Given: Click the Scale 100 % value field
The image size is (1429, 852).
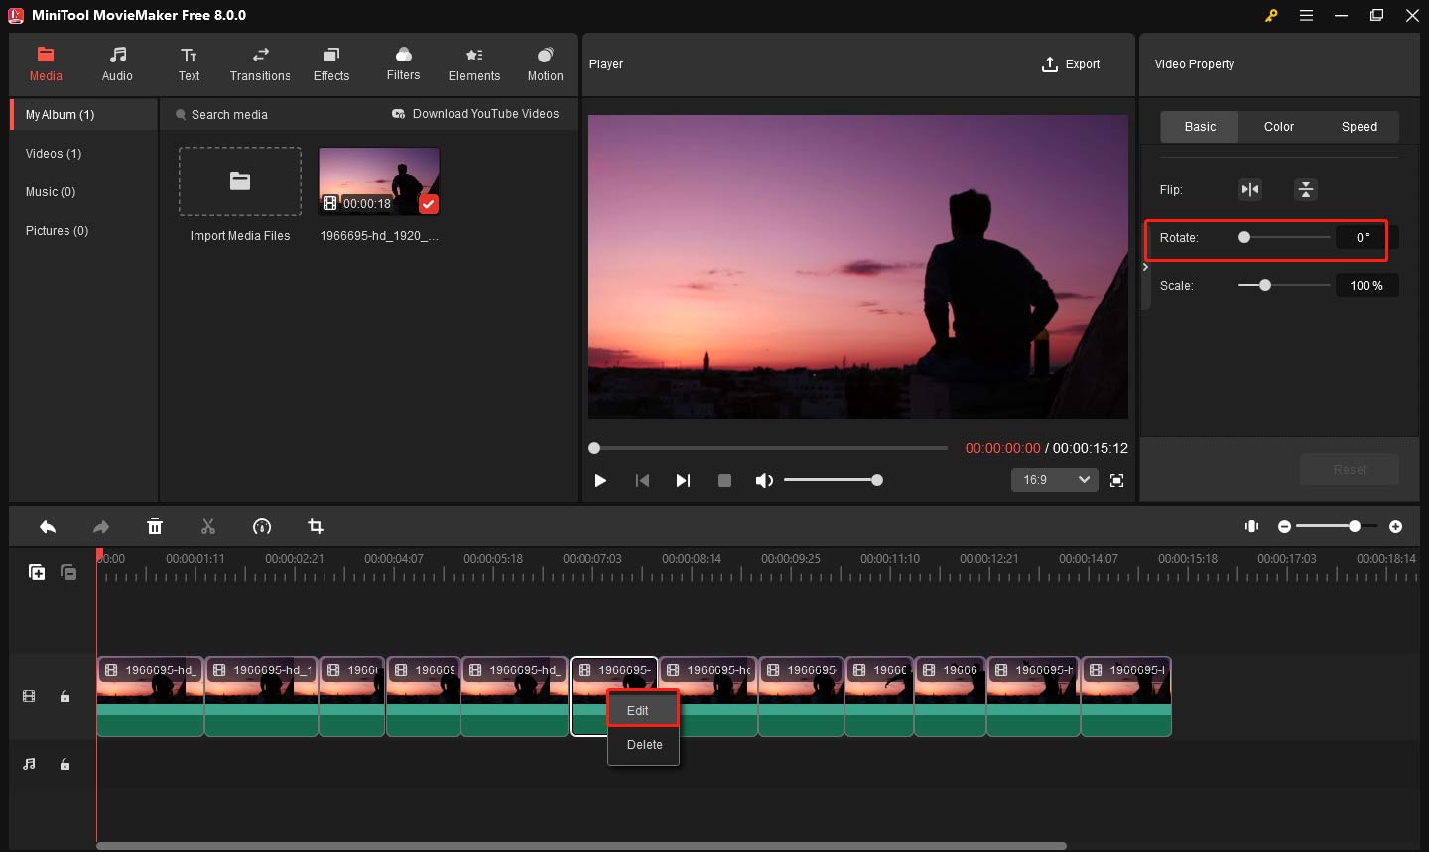Looking at the screenshot, I should pos(1366,285).
